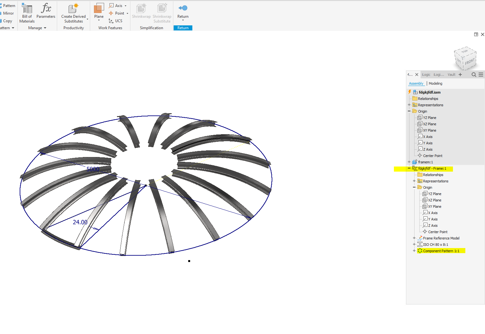Viewport: 485px width, 334px height.
Task: Select fdgkjfdf.iam root node
Action: point(427,92)
